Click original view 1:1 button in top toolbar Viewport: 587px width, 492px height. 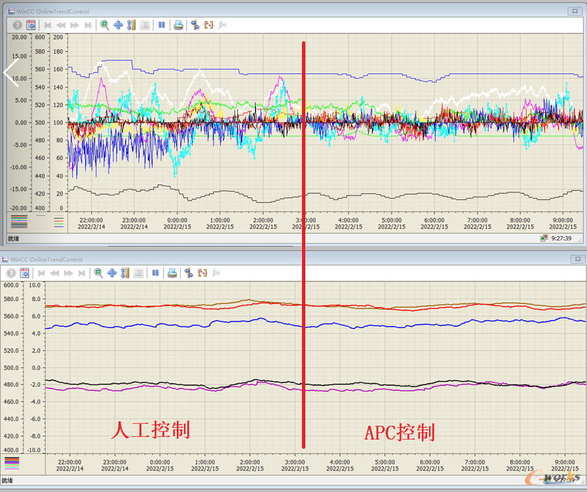tap(145, 25)
